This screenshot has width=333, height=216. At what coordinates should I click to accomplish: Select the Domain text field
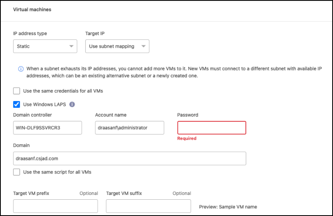tap(129, 158)
